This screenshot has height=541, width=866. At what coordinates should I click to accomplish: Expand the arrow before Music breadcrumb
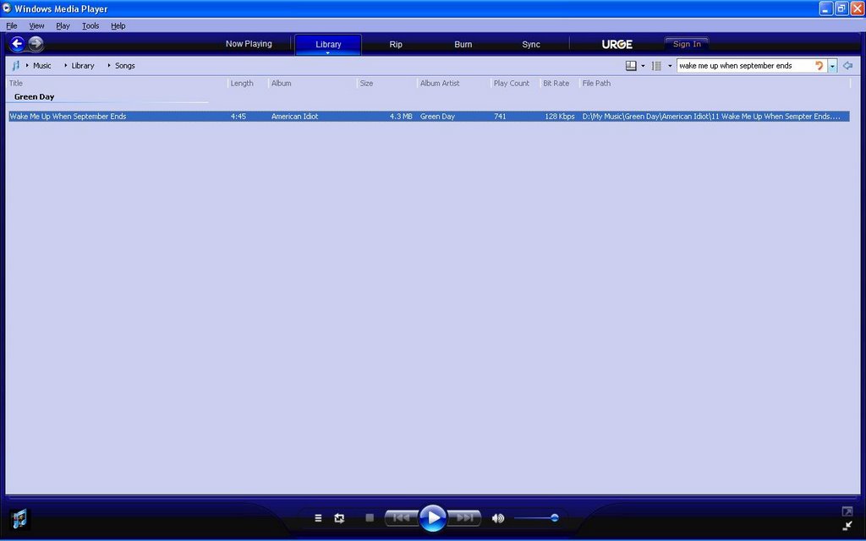pyautogui.click(x=27, y=66)
